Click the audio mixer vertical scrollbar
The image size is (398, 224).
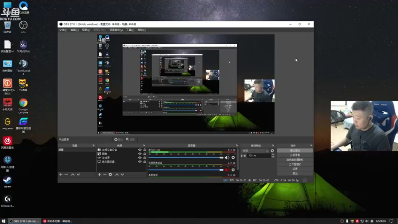(238, 159)
